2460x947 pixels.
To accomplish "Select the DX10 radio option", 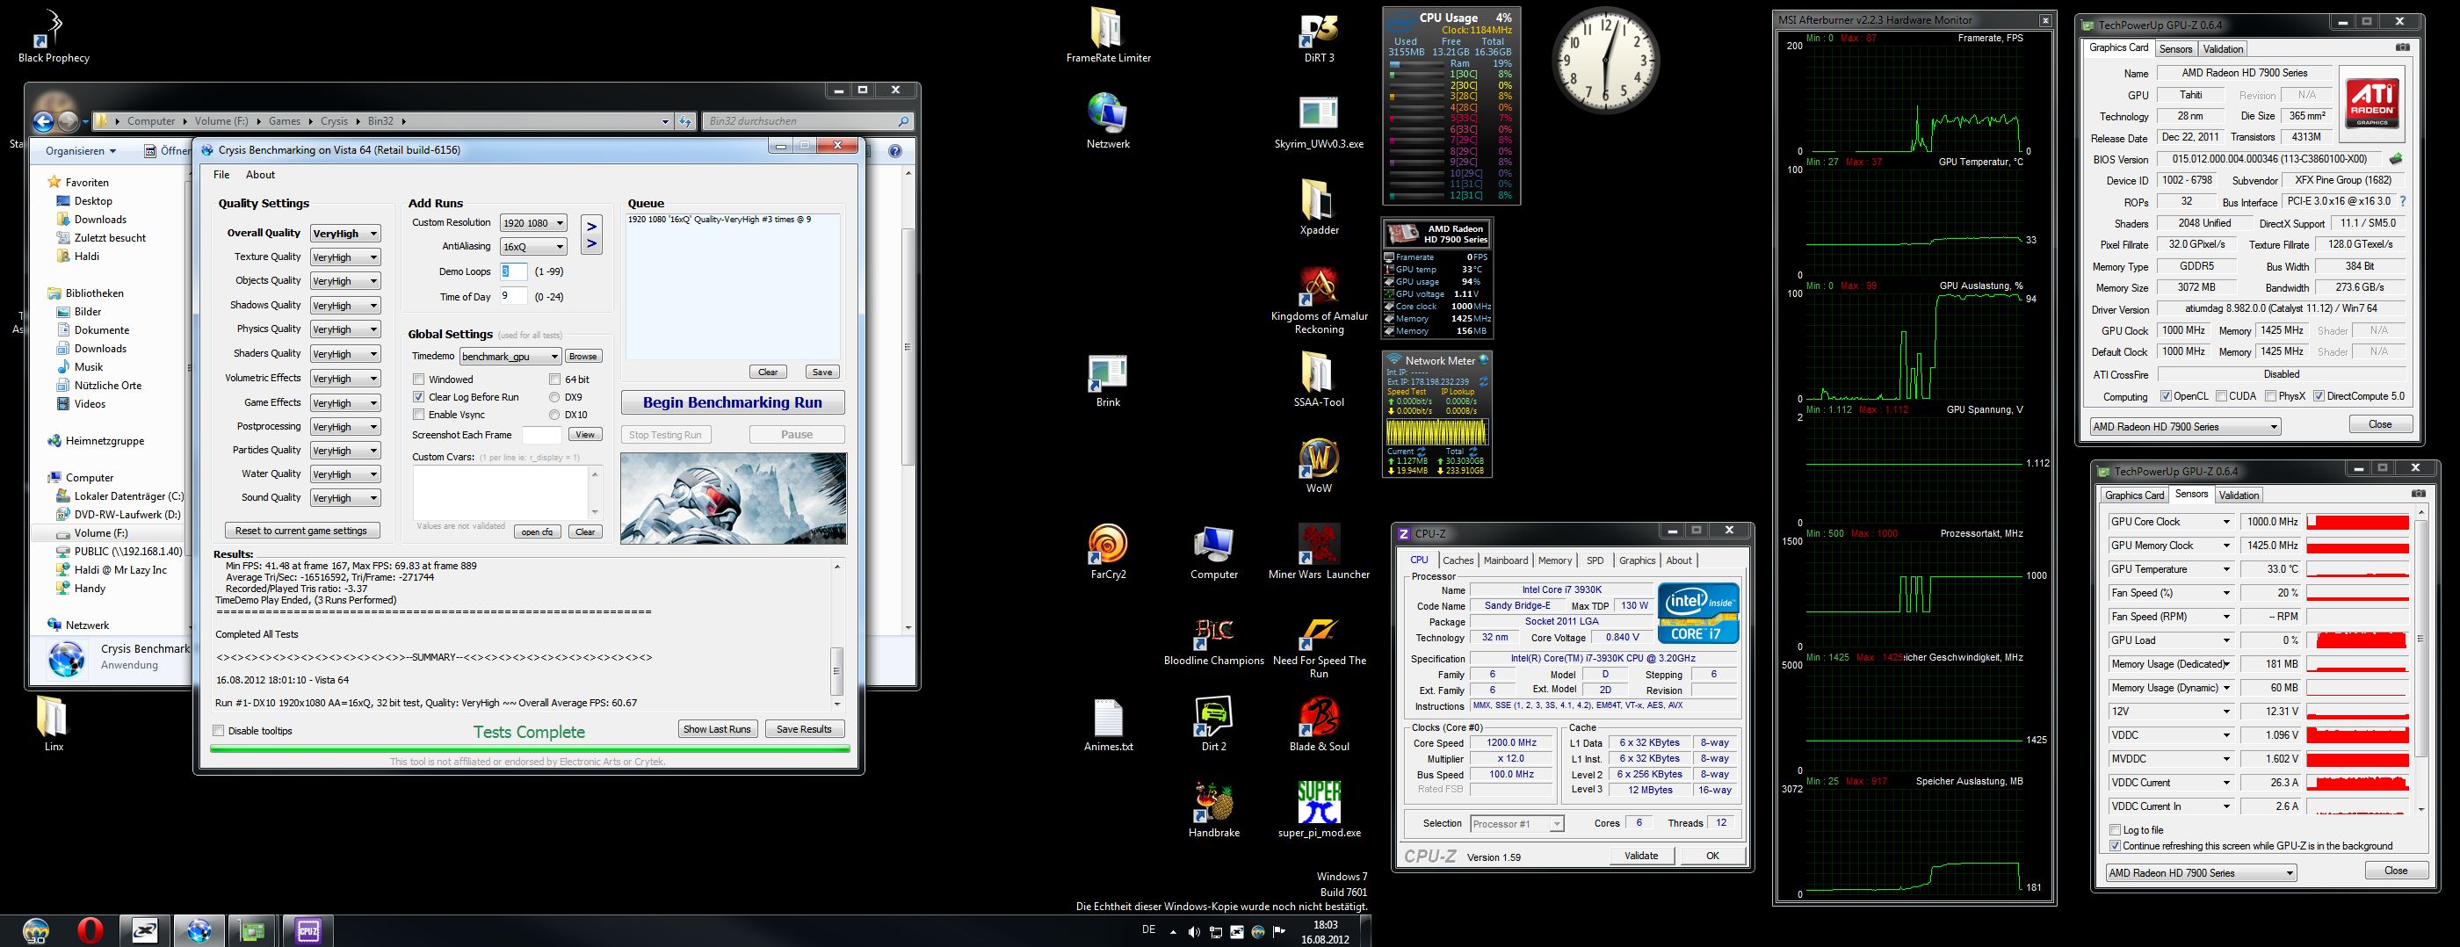I will pyautogui.click(x=553, y=415).
